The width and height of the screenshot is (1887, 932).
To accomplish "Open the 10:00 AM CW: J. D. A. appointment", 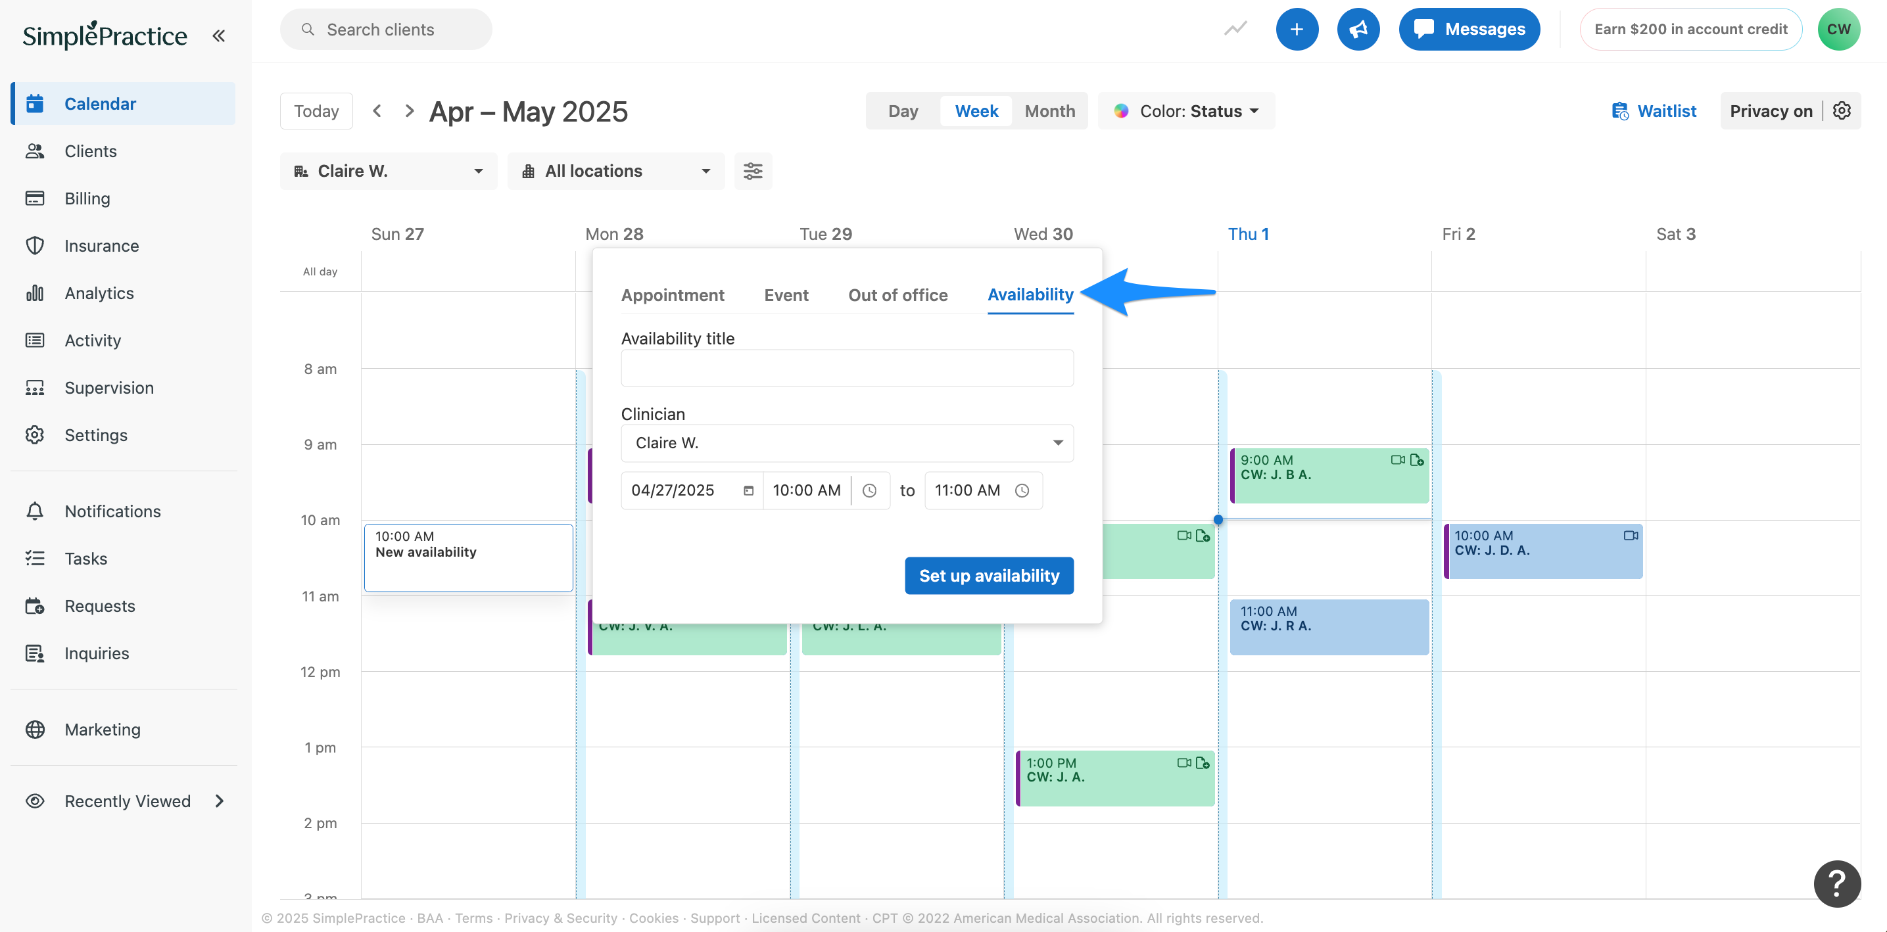I will [1542, 551].
